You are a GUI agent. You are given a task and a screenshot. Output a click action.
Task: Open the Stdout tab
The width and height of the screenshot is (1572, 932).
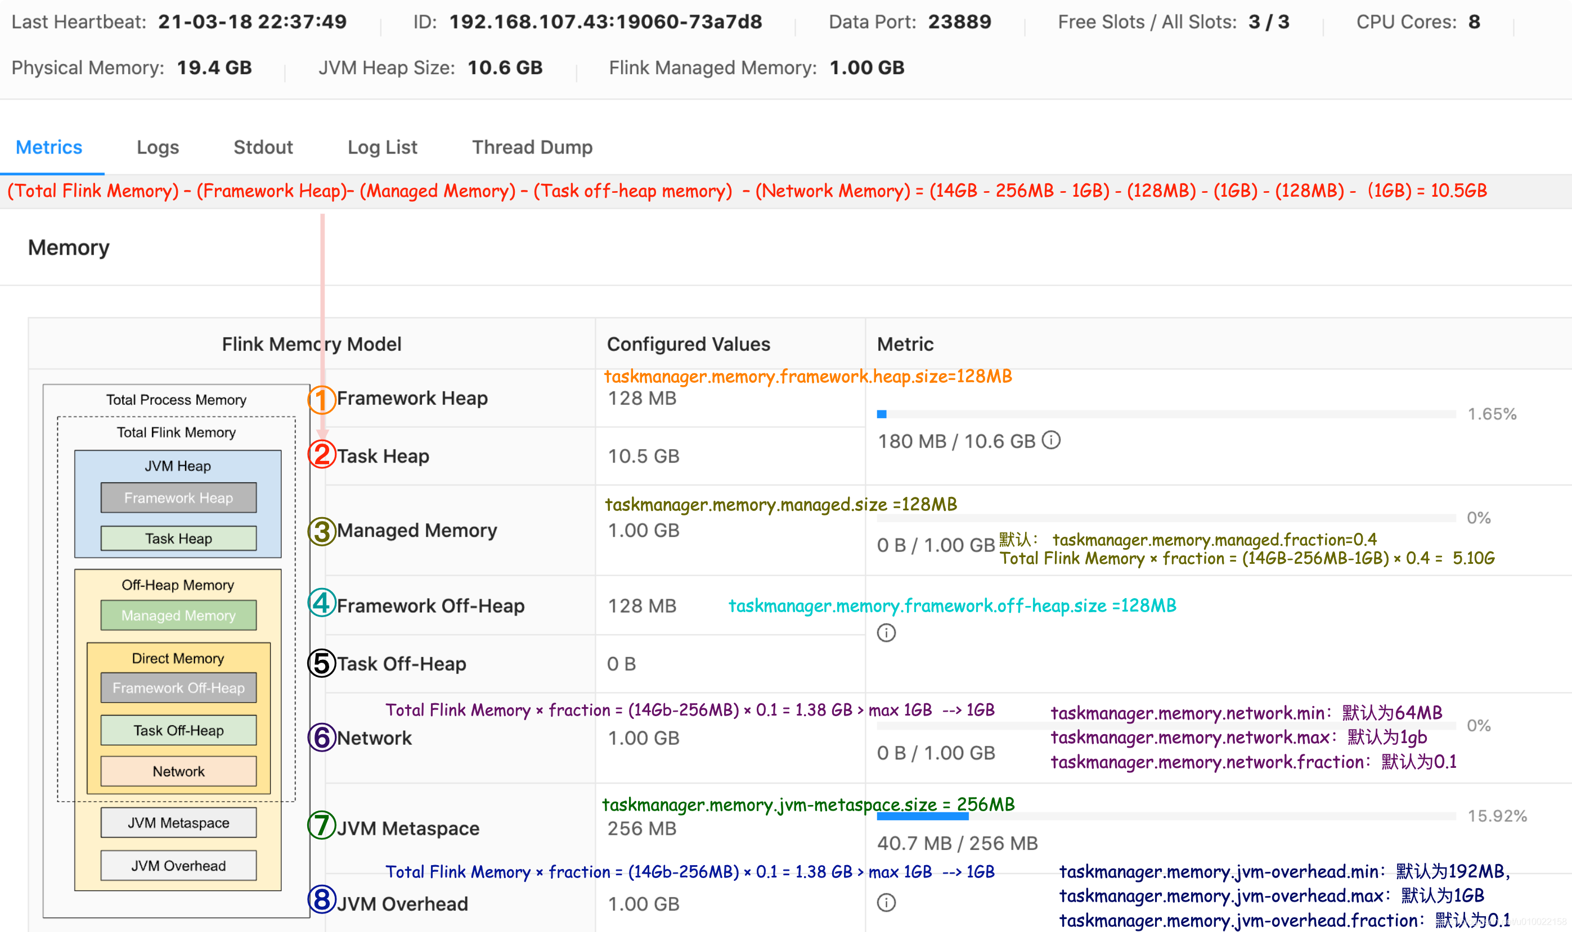coord(263,147)
